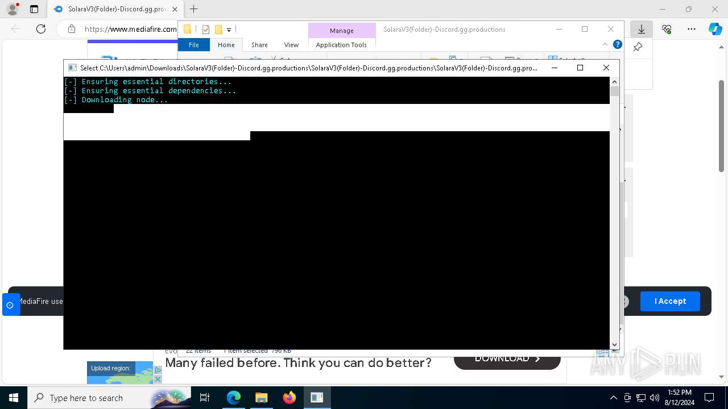
Task: Switch Explorer to large icons view
Action: pos(615,351)
